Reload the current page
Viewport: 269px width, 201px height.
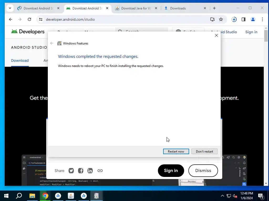(x=29, y=19)
